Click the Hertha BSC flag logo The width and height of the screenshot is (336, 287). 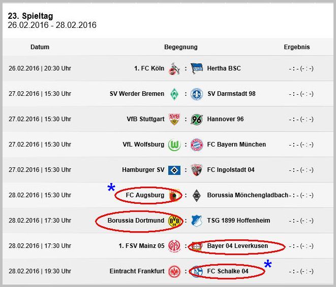tap(197, 68)
